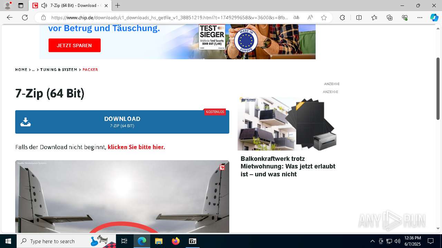Open the translate page icon
Screen dimensions: 442x248
pos(296,18)
